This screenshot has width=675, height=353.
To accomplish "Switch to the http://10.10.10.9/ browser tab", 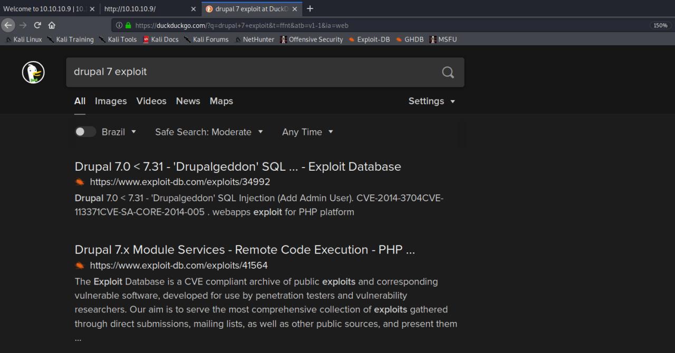I will tap(150, 9).
